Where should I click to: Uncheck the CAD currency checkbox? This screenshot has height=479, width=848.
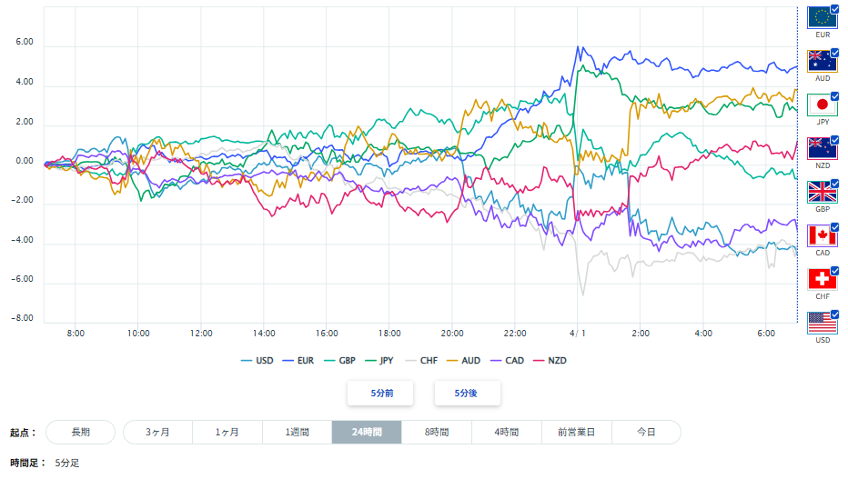pyautogui.click(x=835, y=227)
